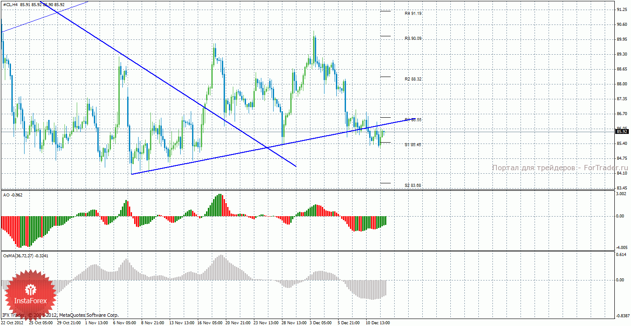
Task: Click the 89.30 value on price scale
Action: point(622,54)
